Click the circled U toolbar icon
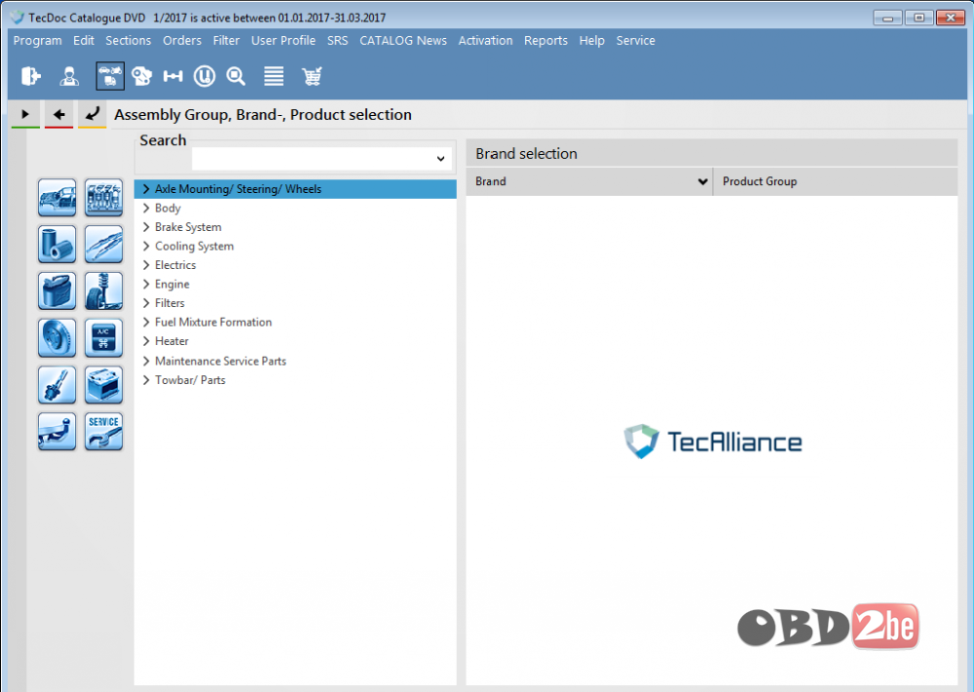The height and width of the screenshot is (692, 974). 205,76
